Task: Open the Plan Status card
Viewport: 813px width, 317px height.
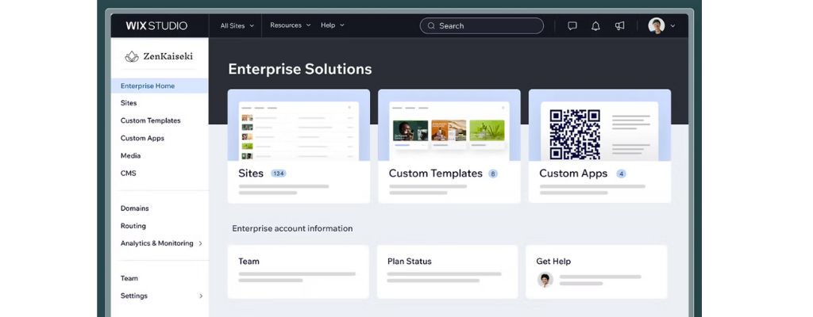Action: 448,271
